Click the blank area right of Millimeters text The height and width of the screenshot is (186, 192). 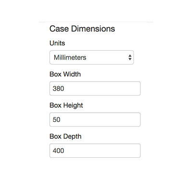tap(107, 57)
